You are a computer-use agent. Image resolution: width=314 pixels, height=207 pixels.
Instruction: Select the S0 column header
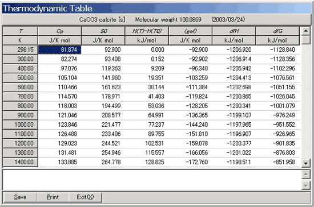coord(103,31)
